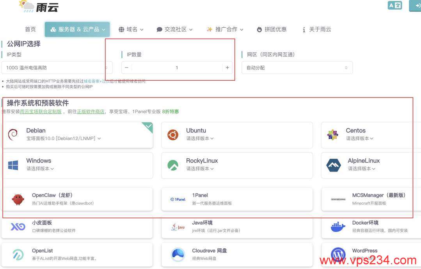This screenshot has width=421, height=269.
Task: Expand AlpineLinux 请选择版本 dropdown
Action: click(361, 169)
